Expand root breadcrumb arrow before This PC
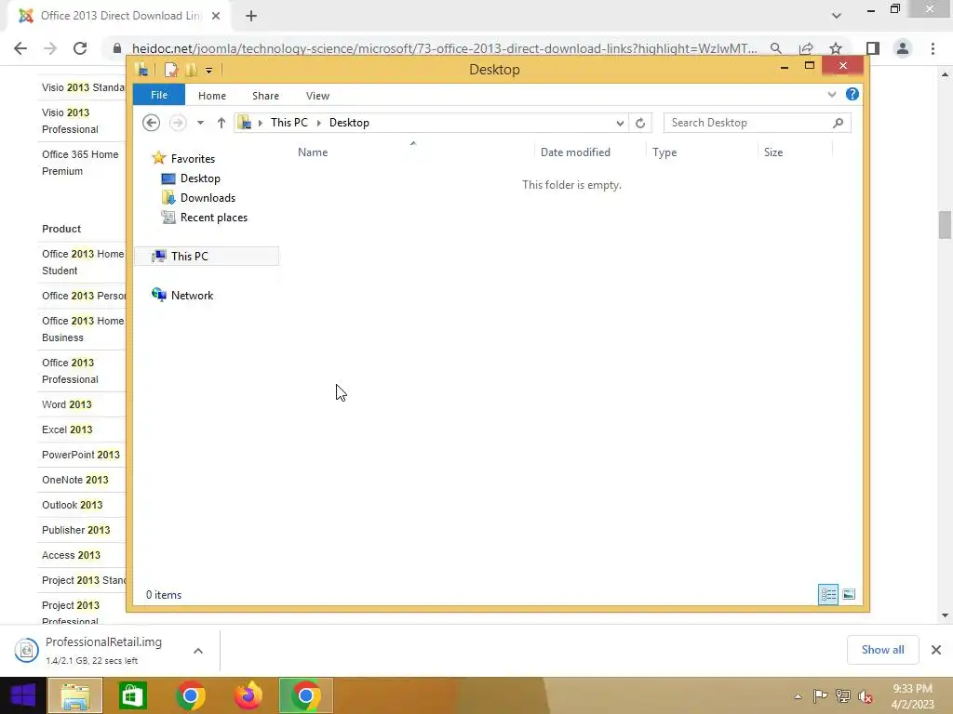The width and height of the screenshot is (953, 714). coord(261,123)
